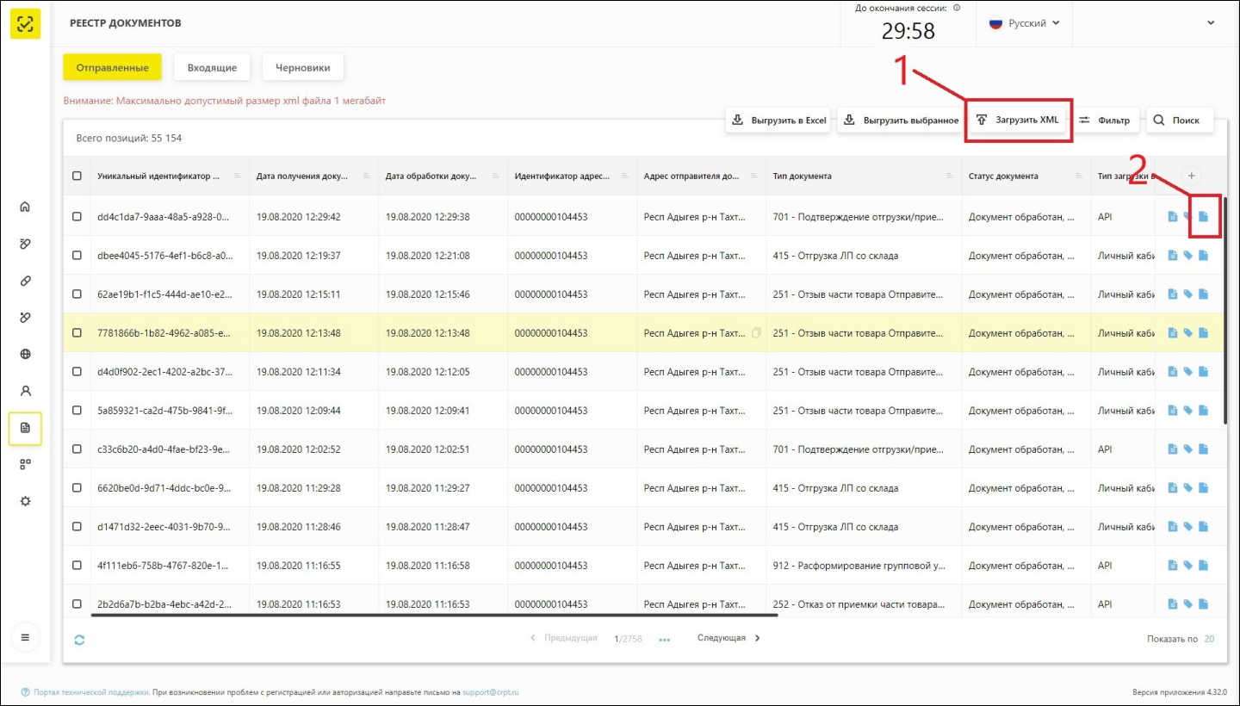Open the column menu for Статус документа
The image size is (1240, 706).
coord(1079,176)
